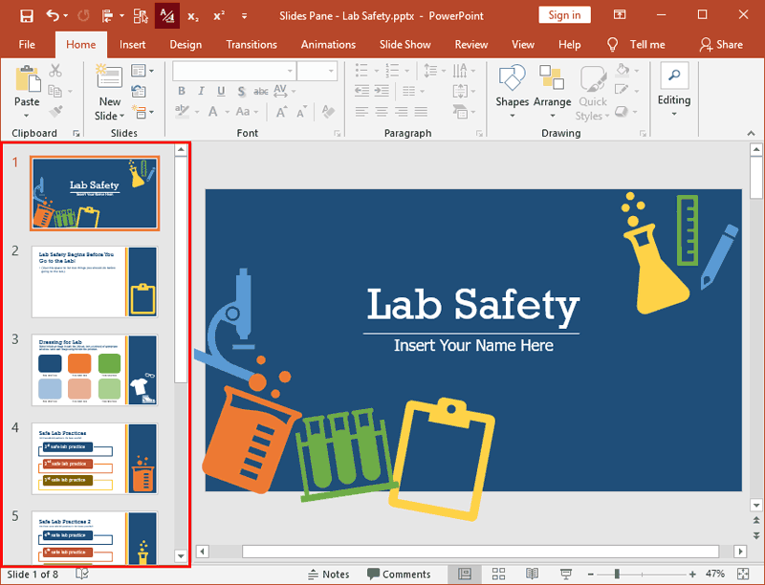Open the Font Size dropdown

(x=331, y=70)
